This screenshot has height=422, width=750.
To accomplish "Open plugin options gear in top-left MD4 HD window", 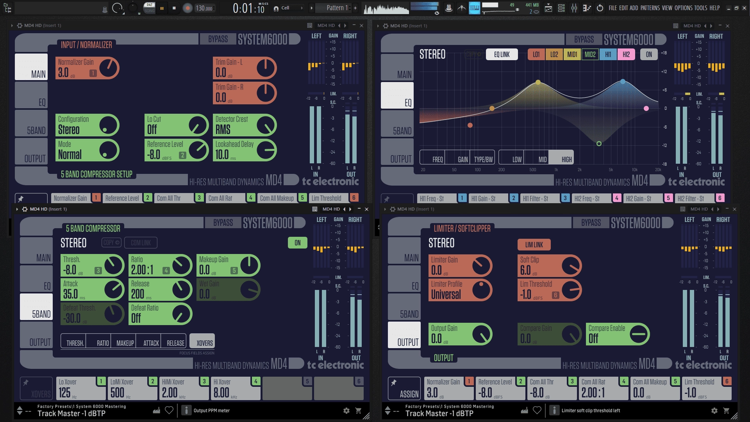I will (x=20, y=25).
